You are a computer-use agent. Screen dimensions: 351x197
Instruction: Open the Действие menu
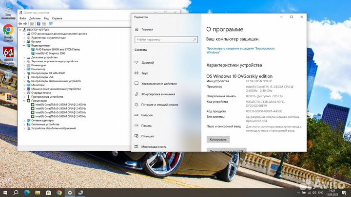pos(35,18)
